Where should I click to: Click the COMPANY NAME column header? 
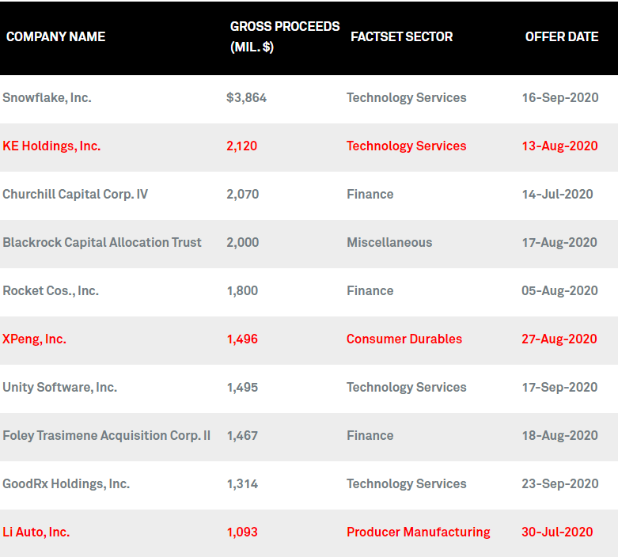point(55,36)
